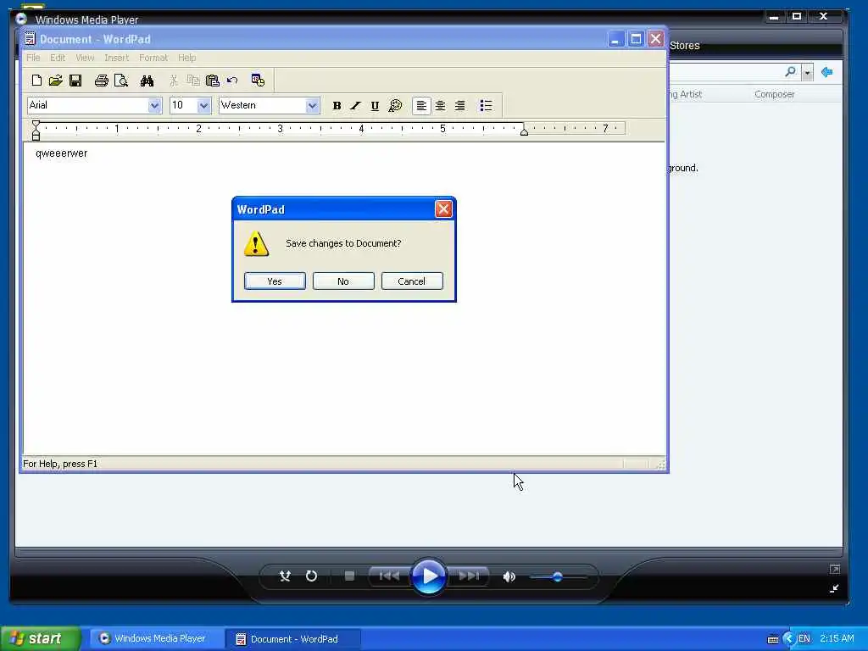The image size is (868, 651).
Task: Click the EN language indicator in tray
Action: (804, 638)
